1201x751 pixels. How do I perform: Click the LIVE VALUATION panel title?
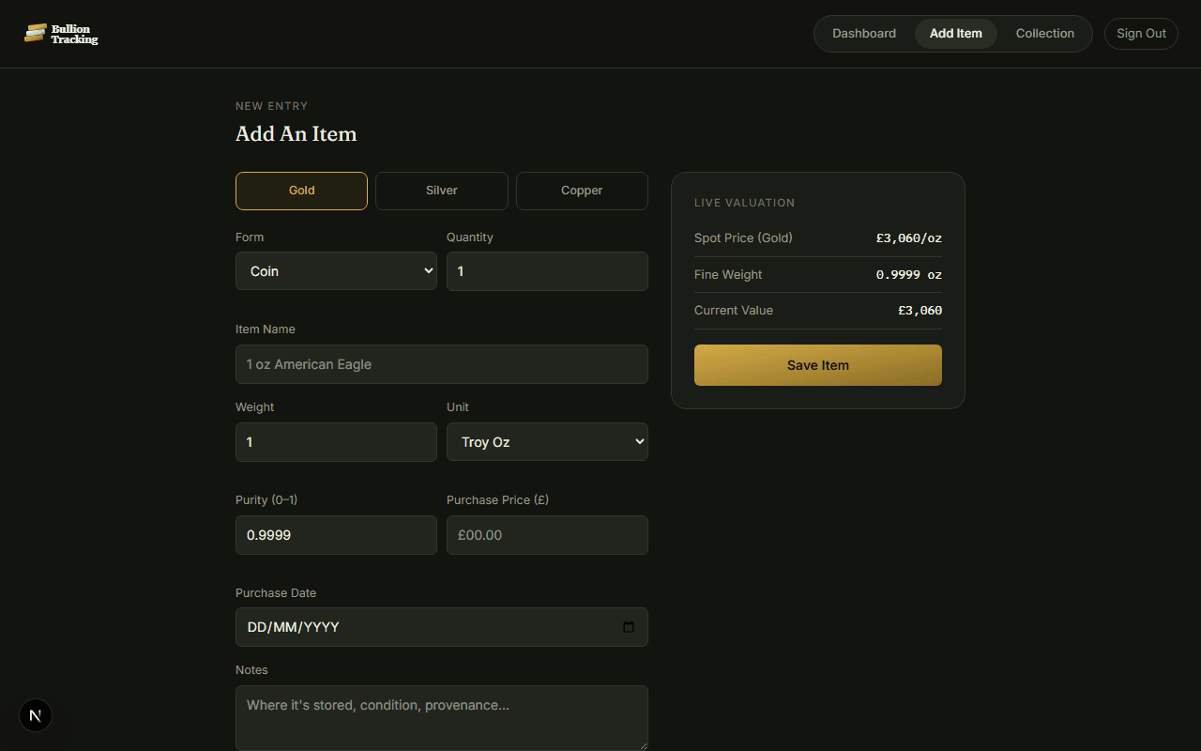click(x=744, y=203)
